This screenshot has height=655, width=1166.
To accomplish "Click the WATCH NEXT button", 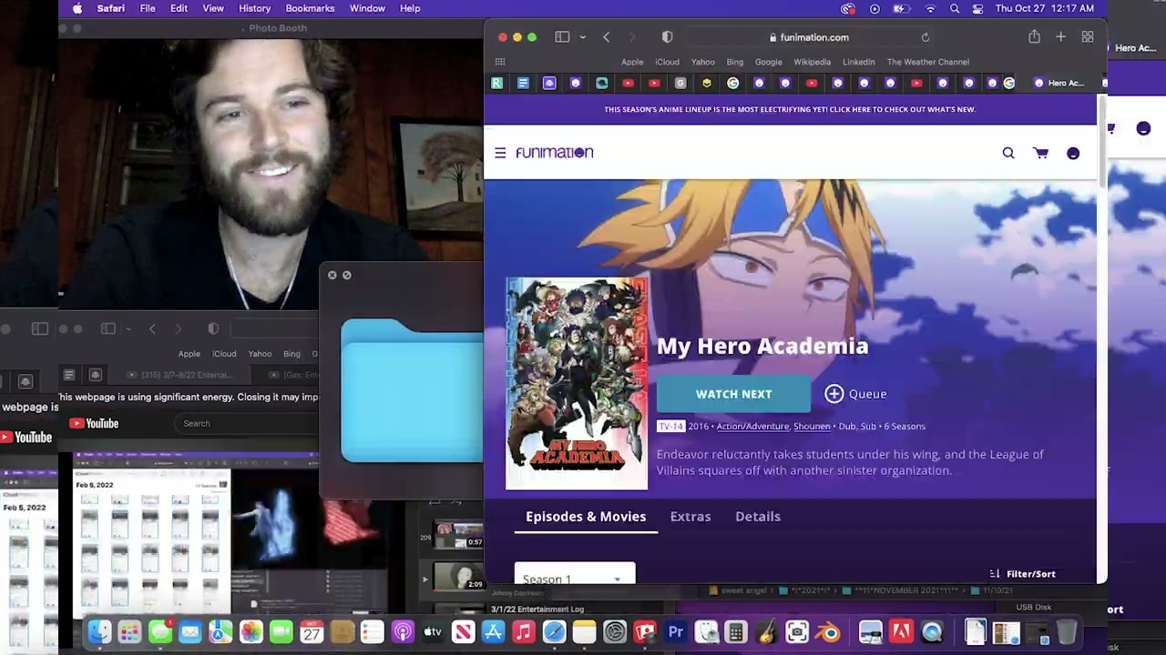I will pyautogui.click(x=733, y=394).
